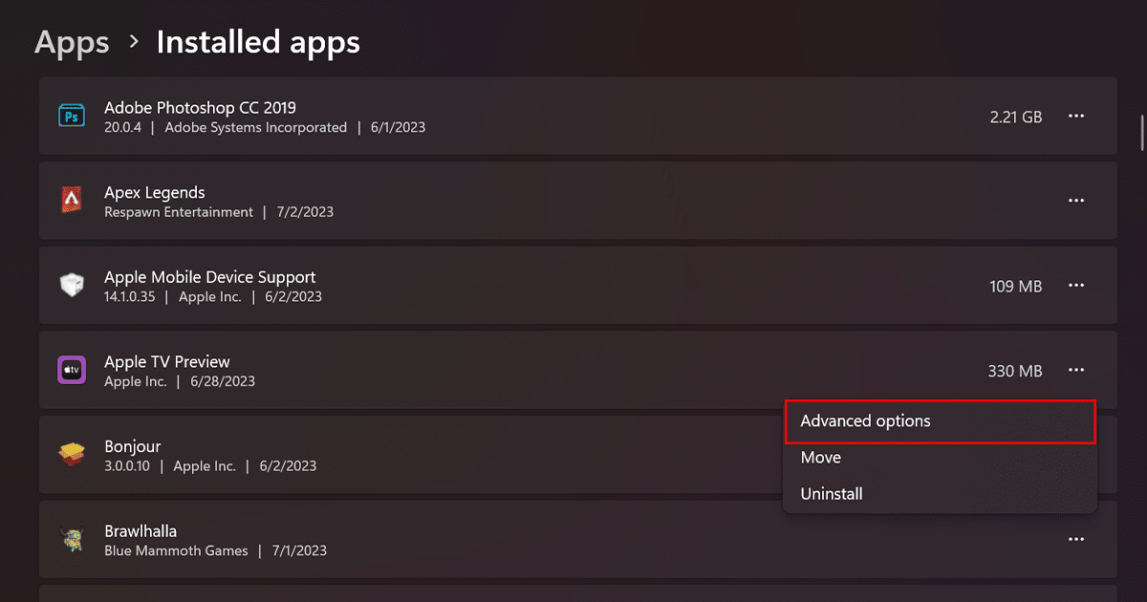This screenshot has width=1147, height=602.
Task: Go back to Apps in breadcrumb
Action: (x=72, y=42)
